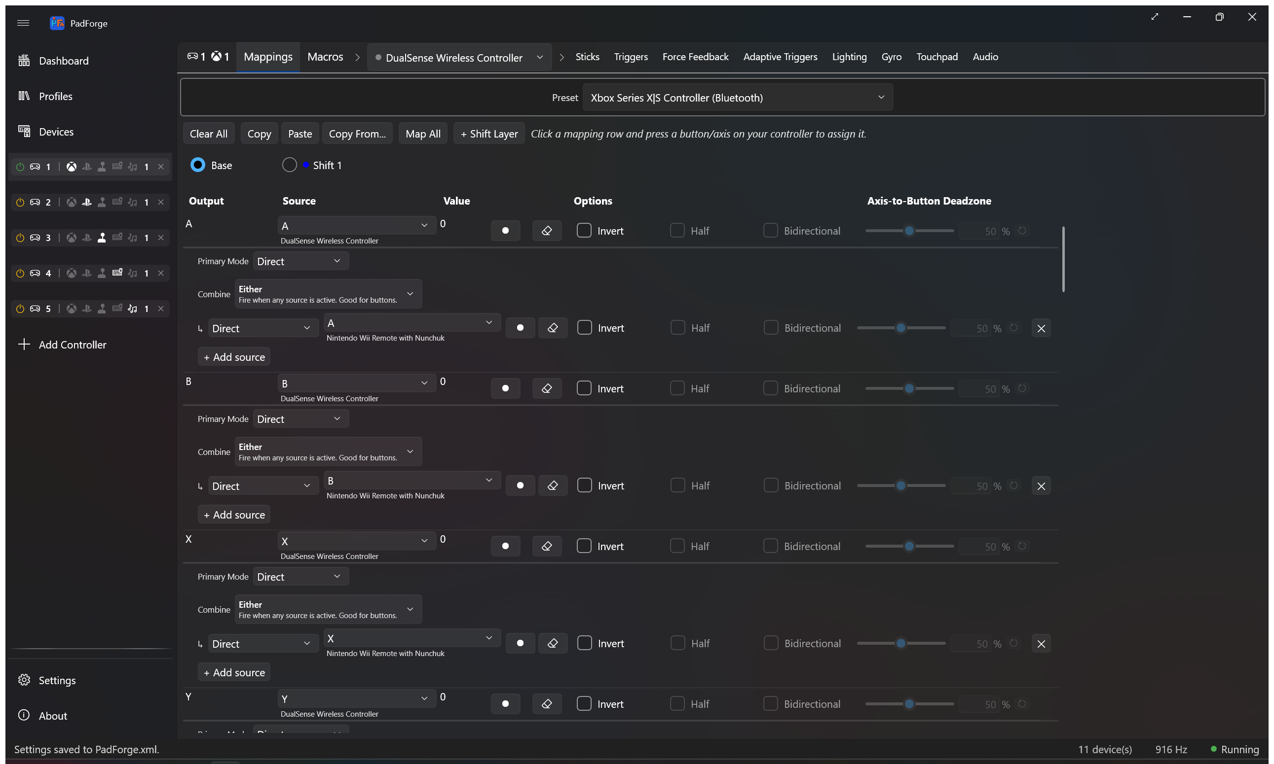The width and height of the screenshot is (1274, 764).
Task: Click Add source under output A
Action: click(x=234, y=357)
